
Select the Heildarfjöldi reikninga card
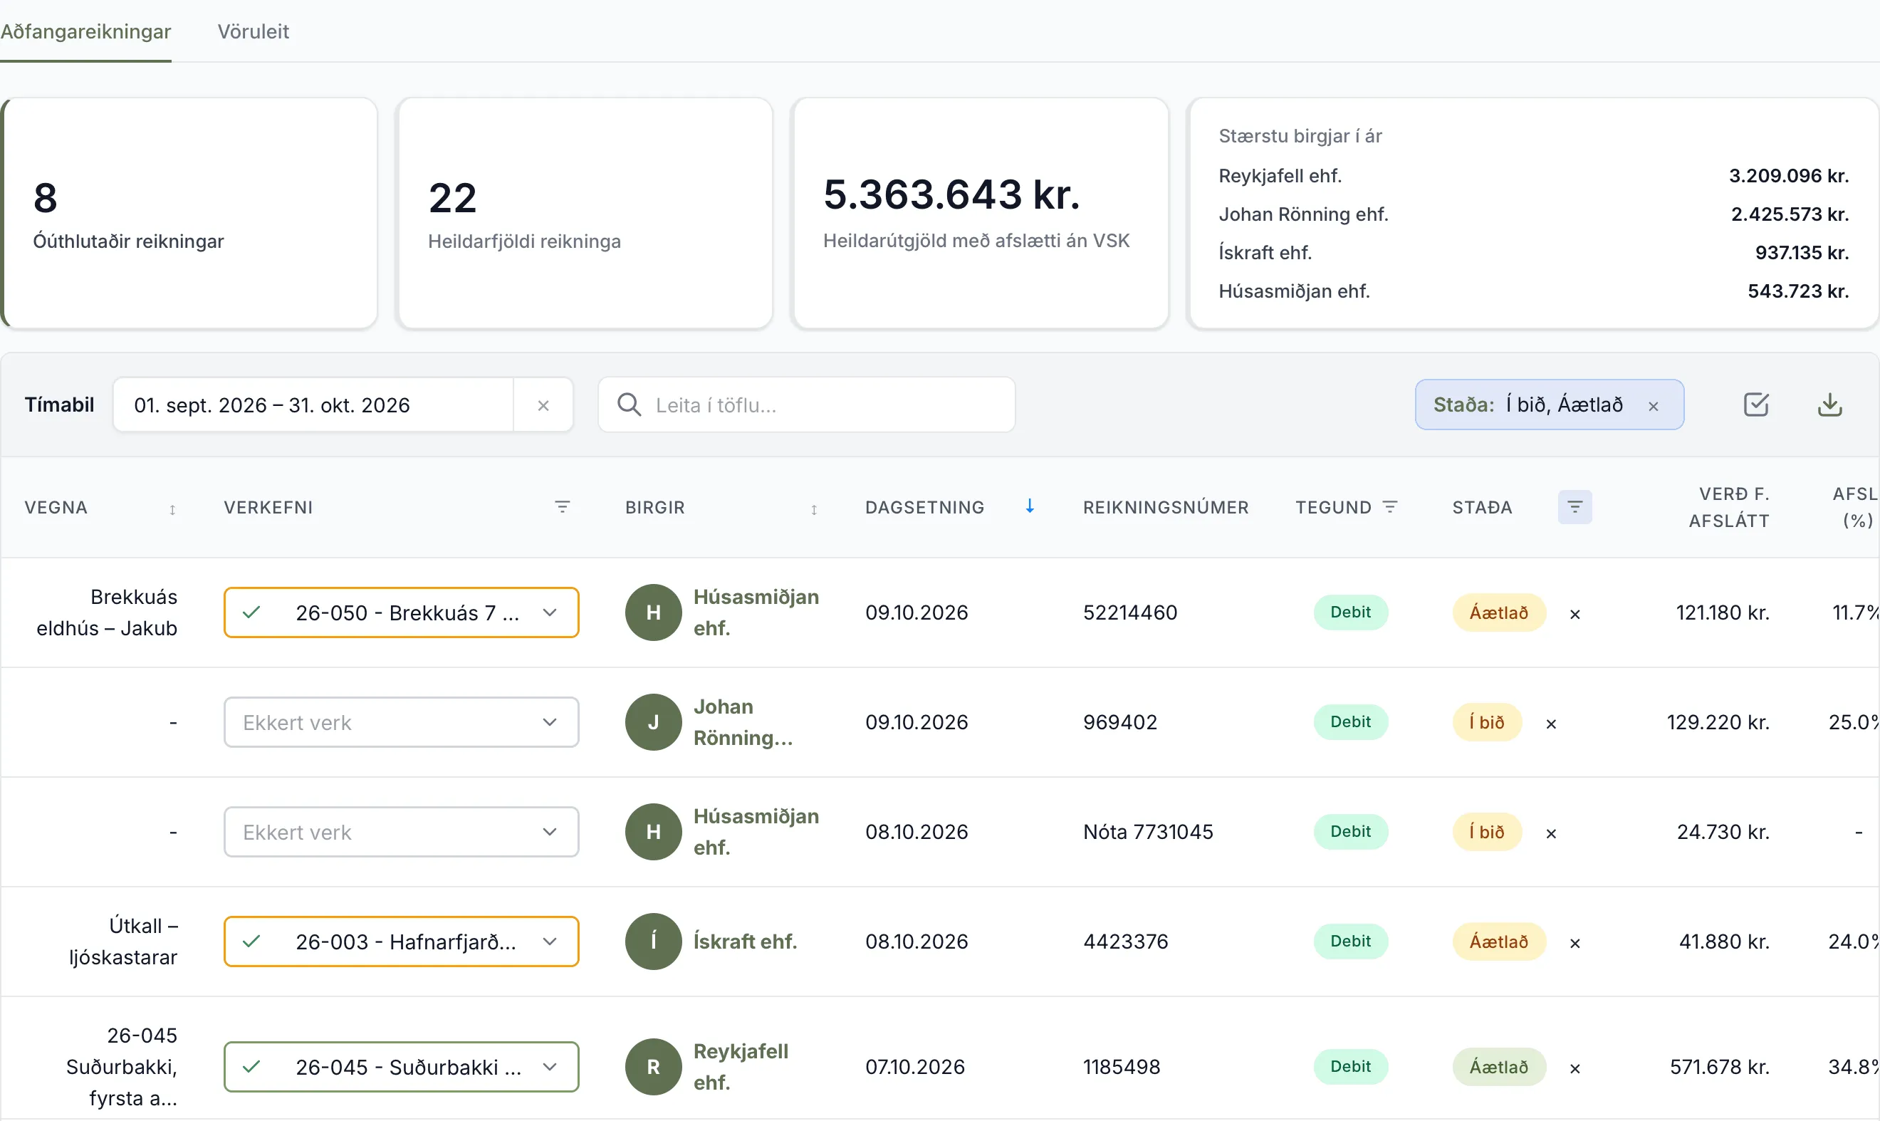585,213
